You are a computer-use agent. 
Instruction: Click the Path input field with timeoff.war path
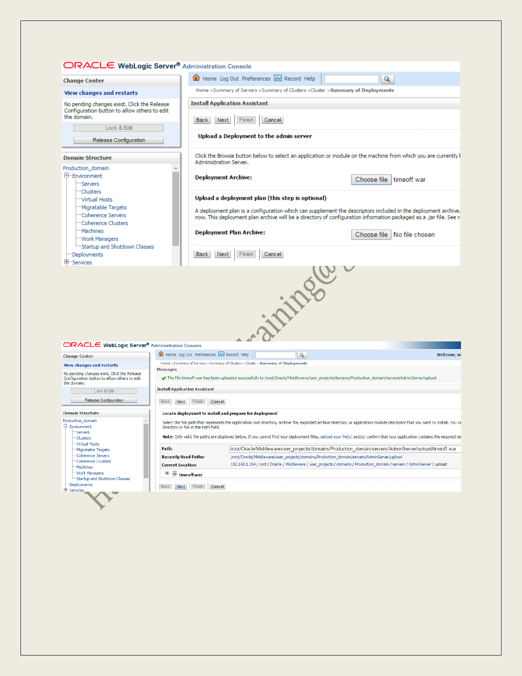click(345, 449)
